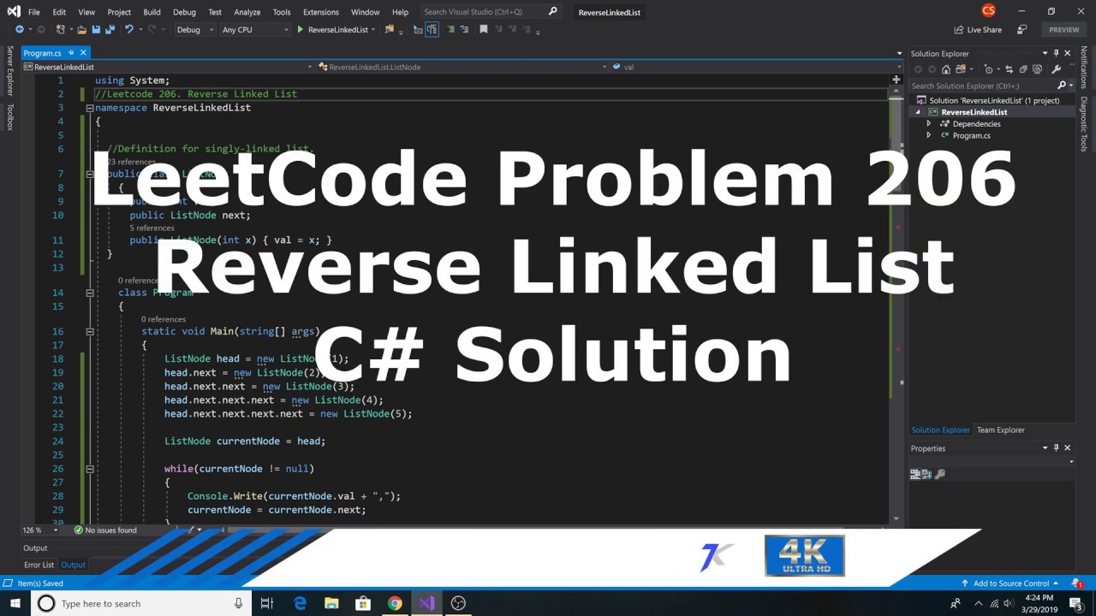Click Sync with Active Document icon

point(1010,69)
